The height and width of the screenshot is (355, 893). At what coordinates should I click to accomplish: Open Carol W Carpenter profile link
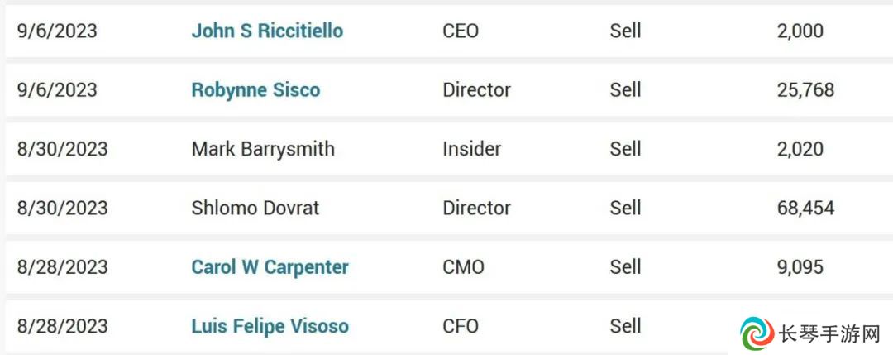pyautogui.click(x=270, y=267)
